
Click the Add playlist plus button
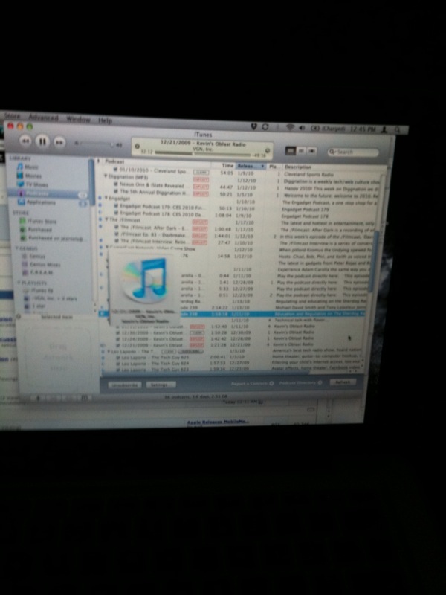click(x=38, y=398)
